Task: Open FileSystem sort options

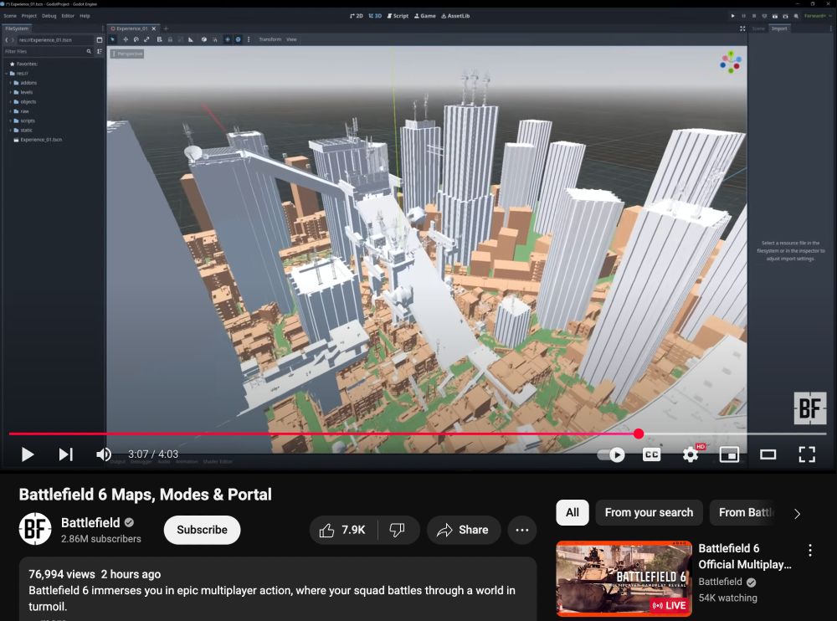Action: (x=100, y=51)
